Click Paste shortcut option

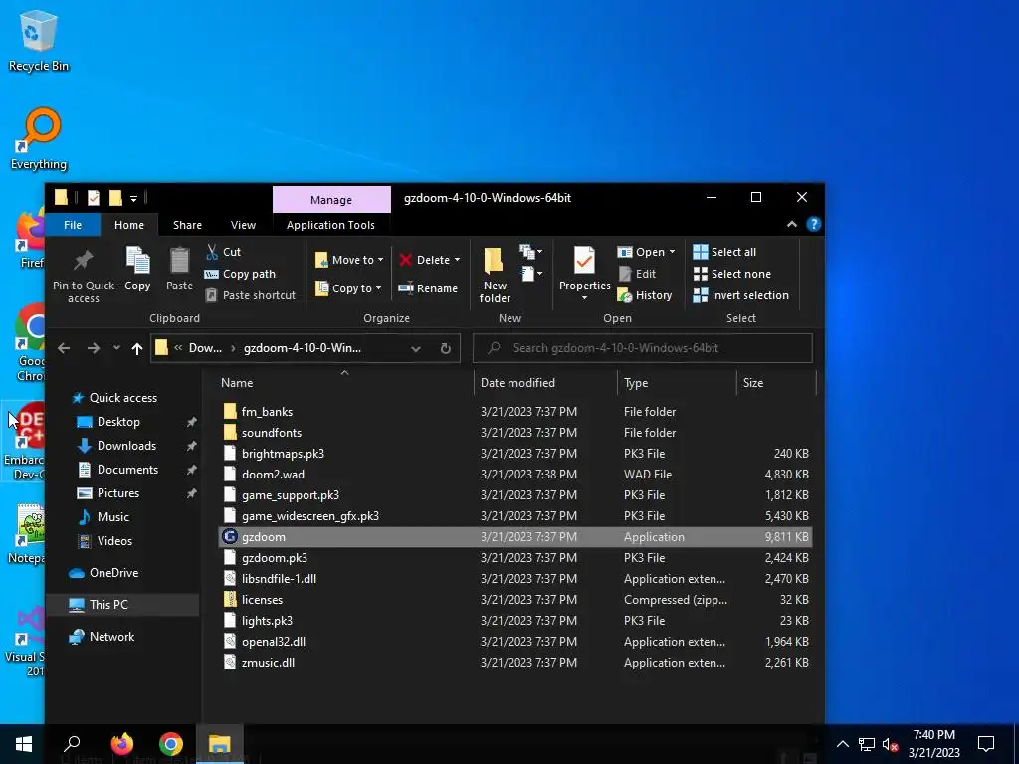(x=250, y=295)
